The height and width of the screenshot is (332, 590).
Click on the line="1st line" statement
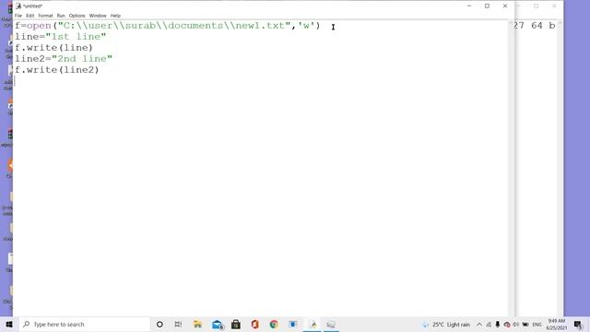point(60,37)
